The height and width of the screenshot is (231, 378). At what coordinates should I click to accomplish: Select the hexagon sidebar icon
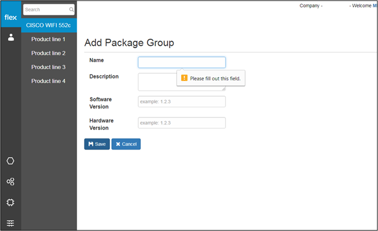click(11, 161)
